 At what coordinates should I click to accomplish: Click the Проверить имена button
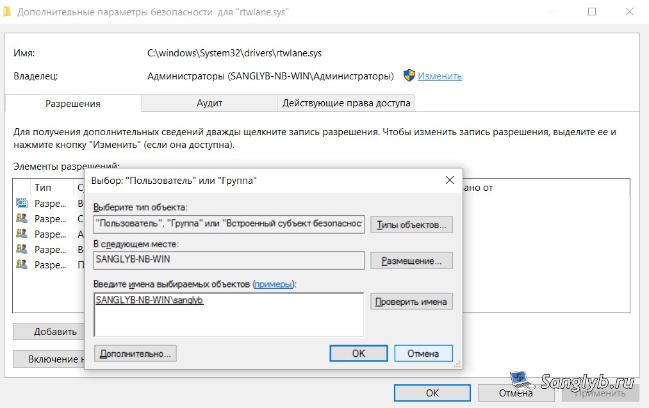click(x=411, y=302)
